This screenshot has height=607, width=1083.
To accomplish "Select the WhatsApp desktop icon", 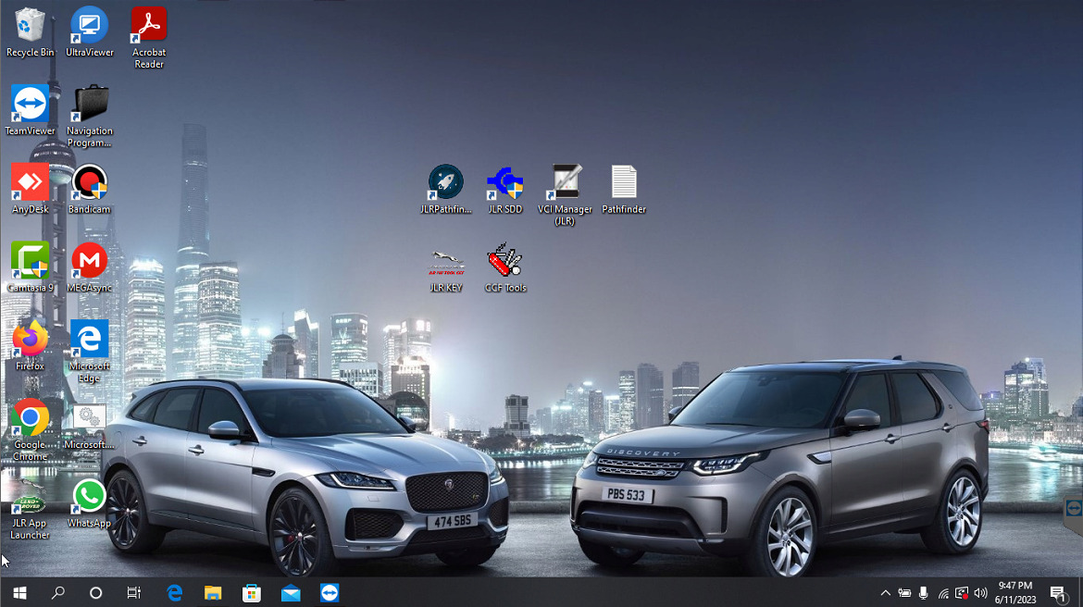I will click(89, 498).
